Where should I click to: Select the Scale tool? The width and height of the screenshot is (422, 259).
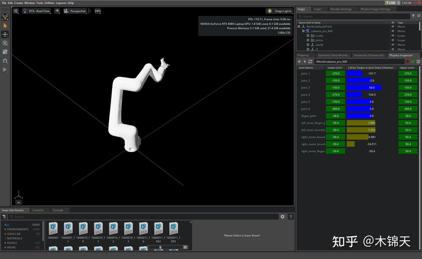tap(5, 52)
